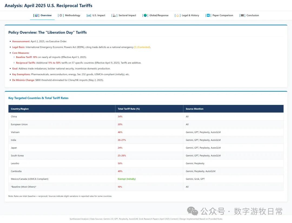Click the Overview bar chart icon
This screenshot has height=223, width=292.
(x=36, y=15)
